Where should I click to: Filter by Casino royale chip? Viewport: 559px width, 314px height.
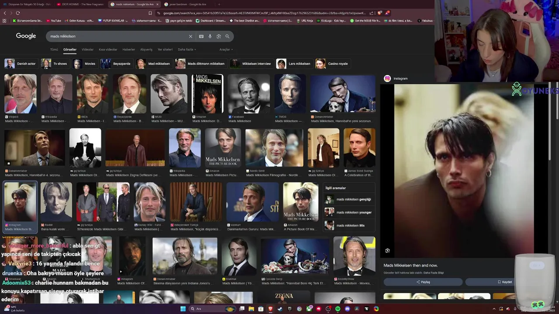click(333, 64)
